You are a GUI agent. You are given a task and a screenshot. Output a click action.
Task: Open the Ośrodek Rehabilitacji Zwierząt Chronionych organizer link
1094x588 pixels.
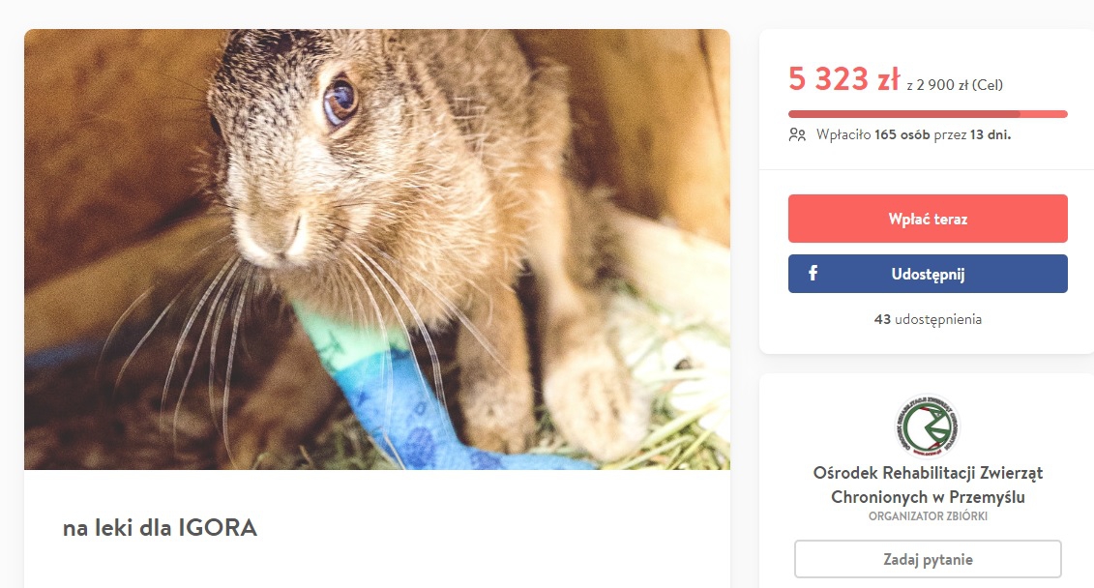[x=927, y=485]
